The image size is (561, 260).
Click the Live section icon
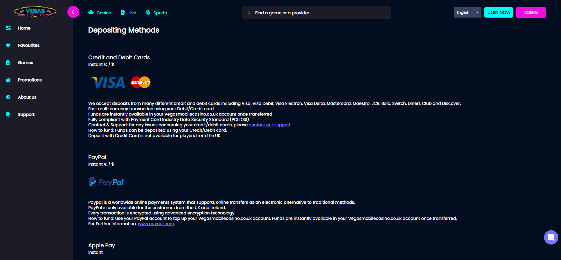123,13
